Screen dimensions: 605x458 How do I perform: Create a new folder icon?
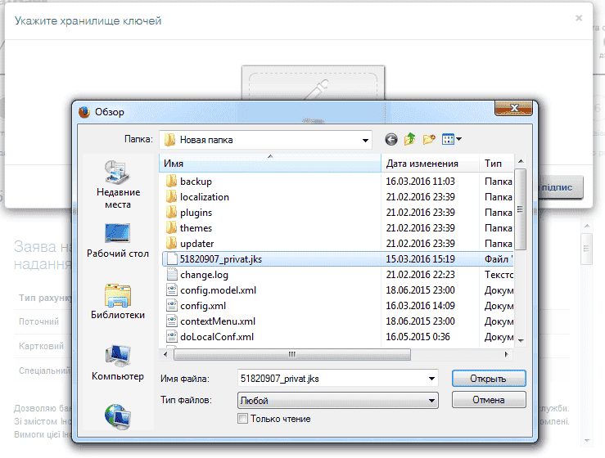[x=428, y=140]
